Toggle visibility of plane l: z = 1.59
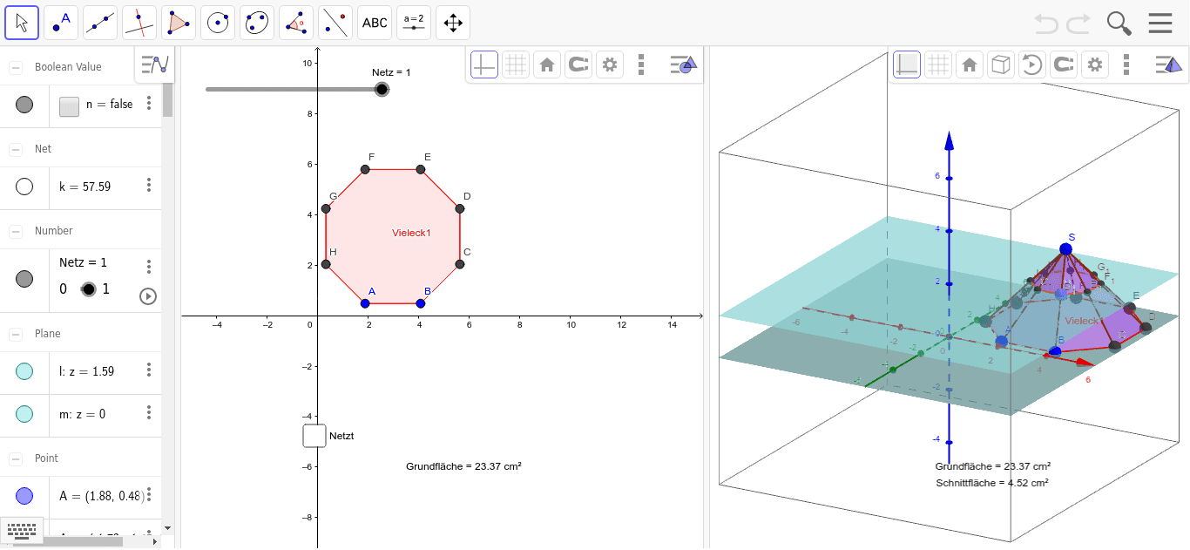The height and width of the screenshot is (550, 1190). coord(24,371)
